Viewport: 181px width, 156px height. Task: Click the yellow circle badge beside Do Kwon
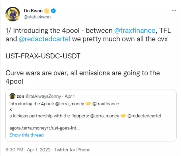click(x=47, y=11)
